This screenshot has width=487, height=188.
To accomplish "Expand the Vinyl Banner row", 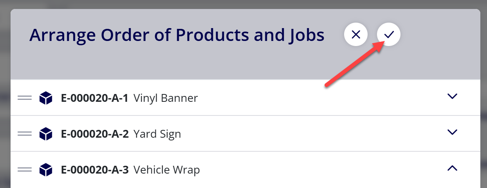I will coord(452,96).
